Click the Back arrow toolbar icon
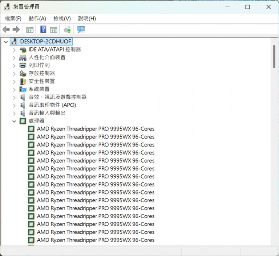 pos(6,29)
